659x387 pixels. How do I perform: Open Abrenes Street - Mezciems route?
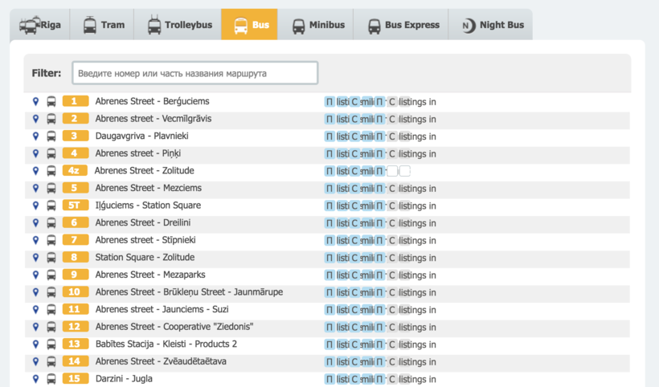pos(148,188)
